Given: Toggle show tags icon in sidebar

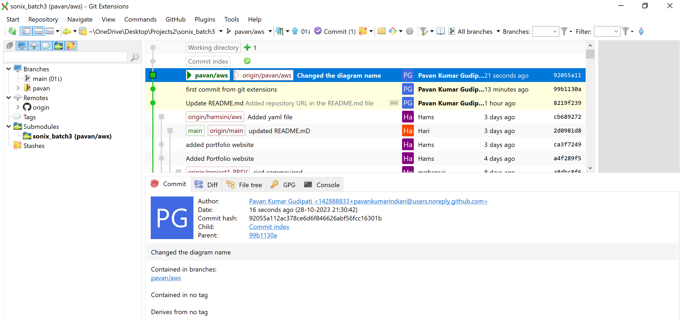Looking at the screenshot, I should coord(46,46).
